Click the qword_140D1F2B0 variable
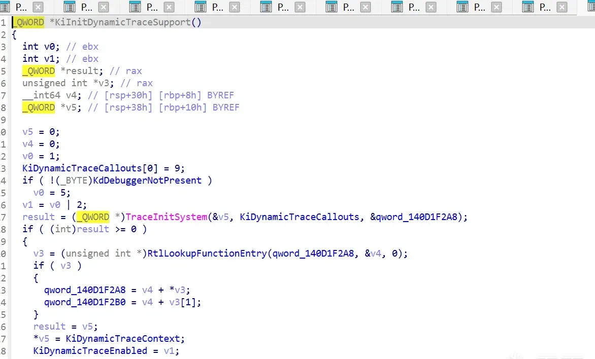The width and height of the screenshot is (595, 359). click(x=85, y=302)
